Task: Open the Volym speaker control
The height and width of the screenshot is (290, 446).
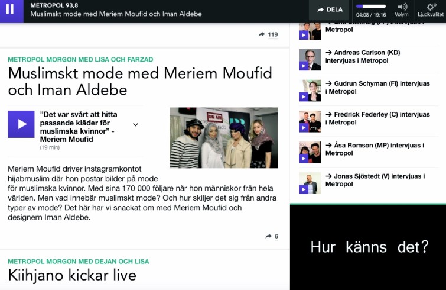Action: (402, 10)
